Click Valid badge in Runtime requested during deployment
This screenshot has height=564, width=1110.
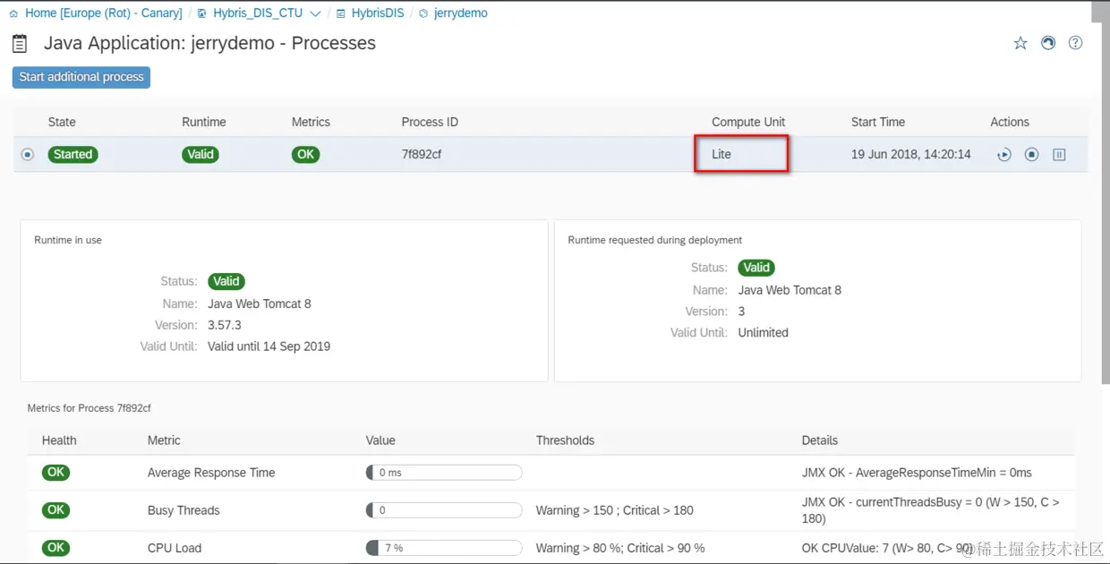[756, 268]
